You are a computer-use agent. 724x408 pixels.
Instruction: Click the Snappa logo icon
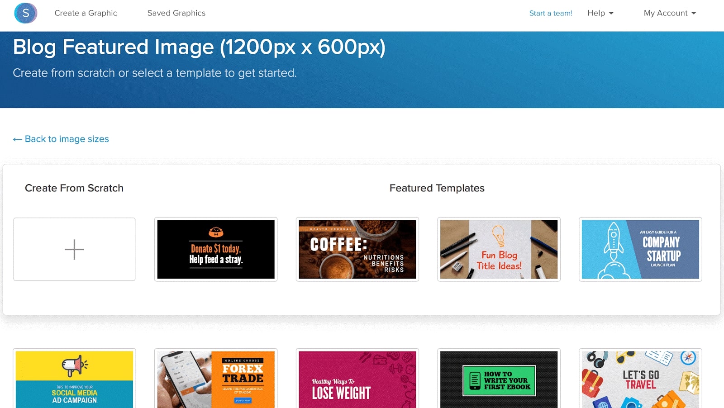tap(25, 13)
